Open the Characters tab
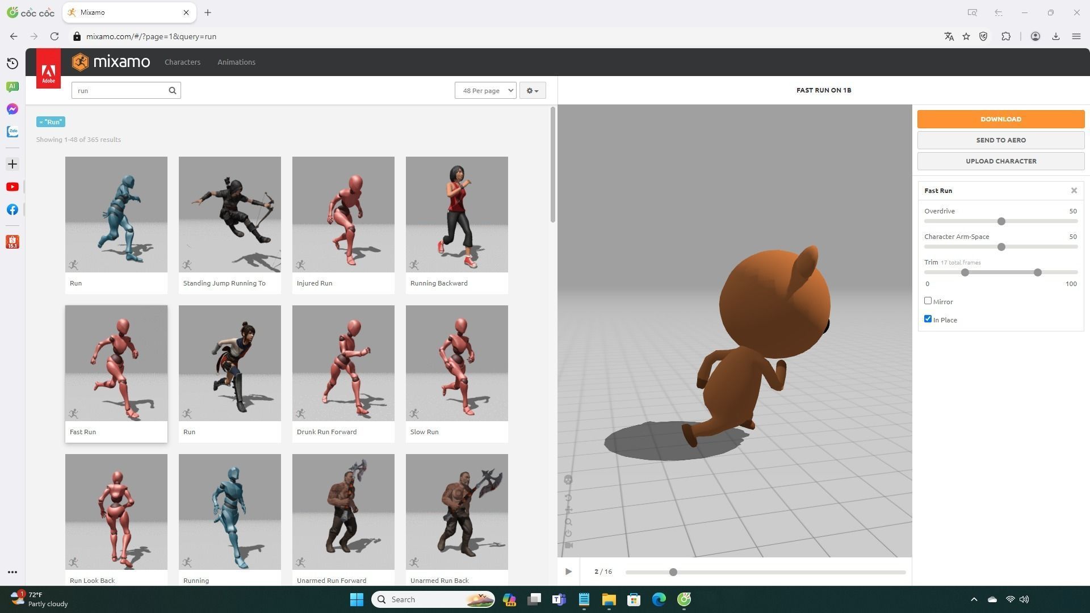Image resolution: width=1090 pixels, height=613 pixels. coord(182,62)
